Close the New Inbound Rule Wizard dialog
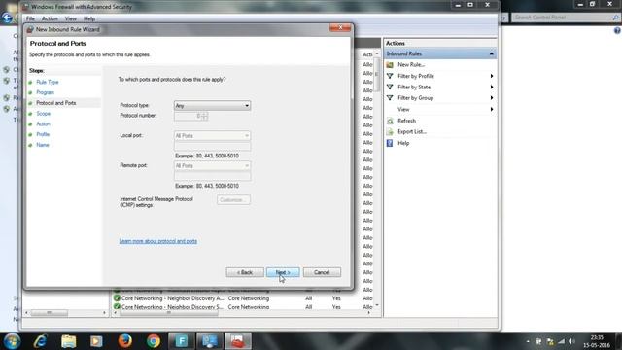This screenshot has width=622, height=350. 340,28
